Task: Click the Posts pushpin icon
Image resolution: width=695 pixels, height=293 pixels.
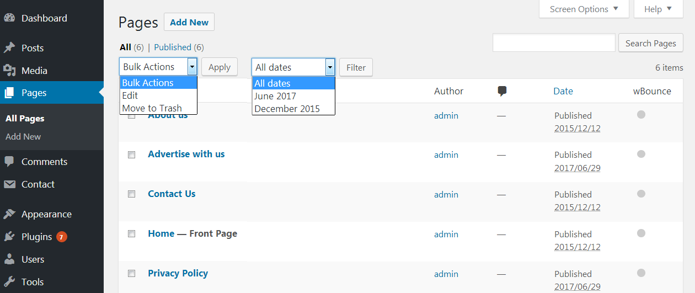Action: (x=9, y=48)
